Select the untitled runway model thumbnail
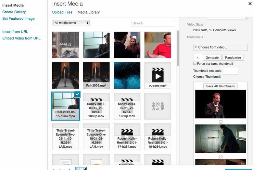This screenshot has height=170, width=253. (x=66, y=75)
